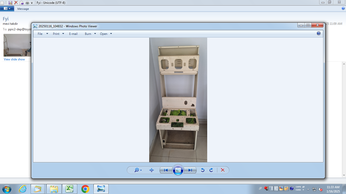346x194 pixels.
Task: Select the Message tab in mail window
Action: (23, 9)
